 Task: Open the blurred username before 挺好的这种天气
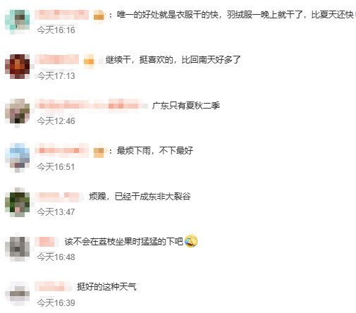click(53, 286)
